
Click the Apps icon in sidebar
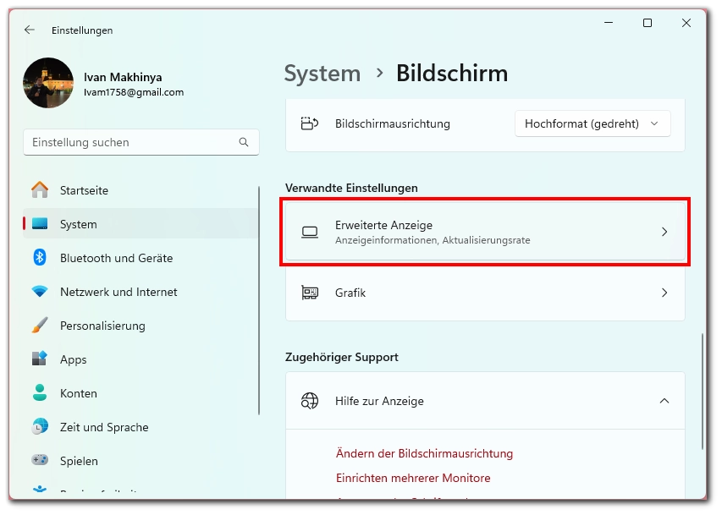40,359
